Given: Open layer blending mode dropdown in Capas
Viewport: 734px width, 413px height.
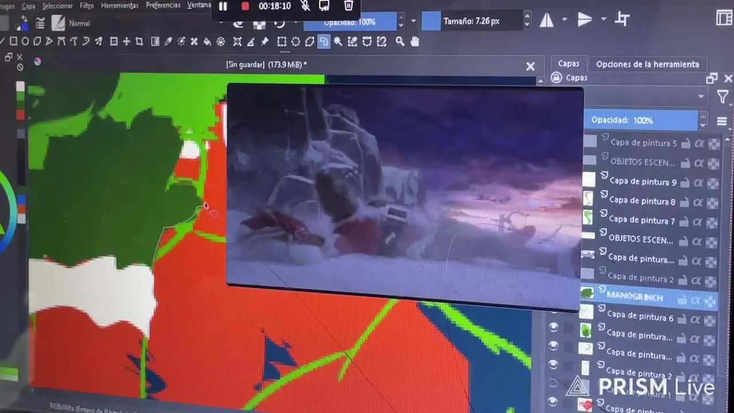Looking at the screenshot, I should point(645,96).
